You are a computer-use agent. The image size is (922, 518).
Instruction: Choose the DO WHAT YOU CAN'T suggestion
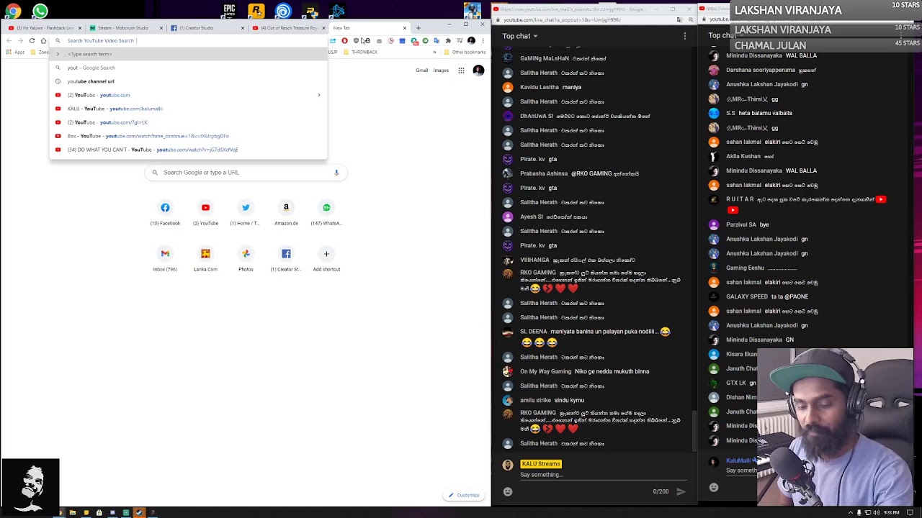[x=188, y=150]
